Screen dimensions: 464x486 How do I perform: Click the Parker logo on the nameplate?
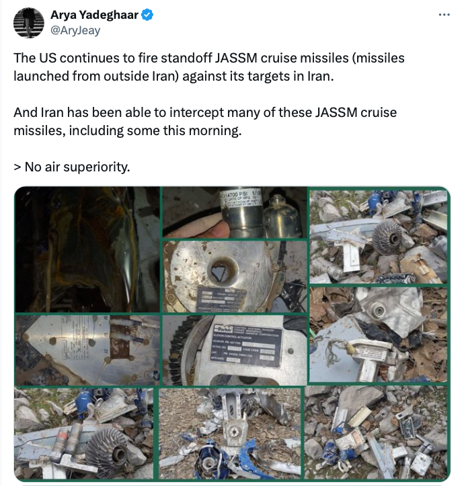224,329
